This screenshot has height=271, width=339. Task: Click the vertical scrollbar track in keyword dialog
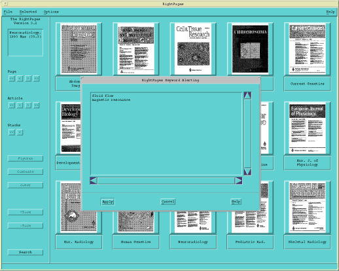pos(247,134)
